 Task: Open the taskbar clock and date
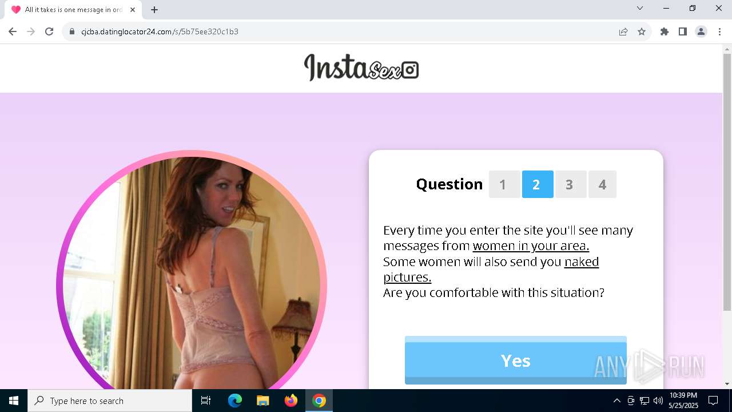683,401
